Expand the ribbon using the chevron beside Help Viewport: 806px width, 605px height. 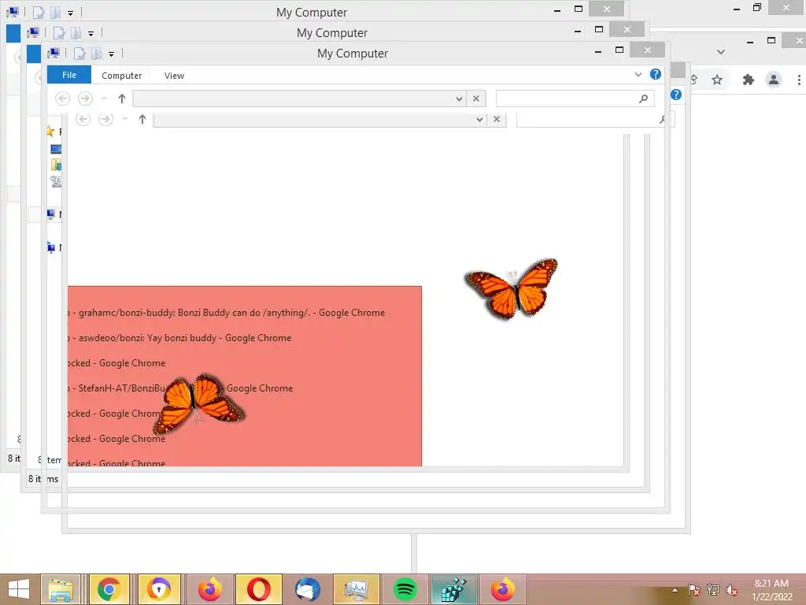click(x=638, y=75)
